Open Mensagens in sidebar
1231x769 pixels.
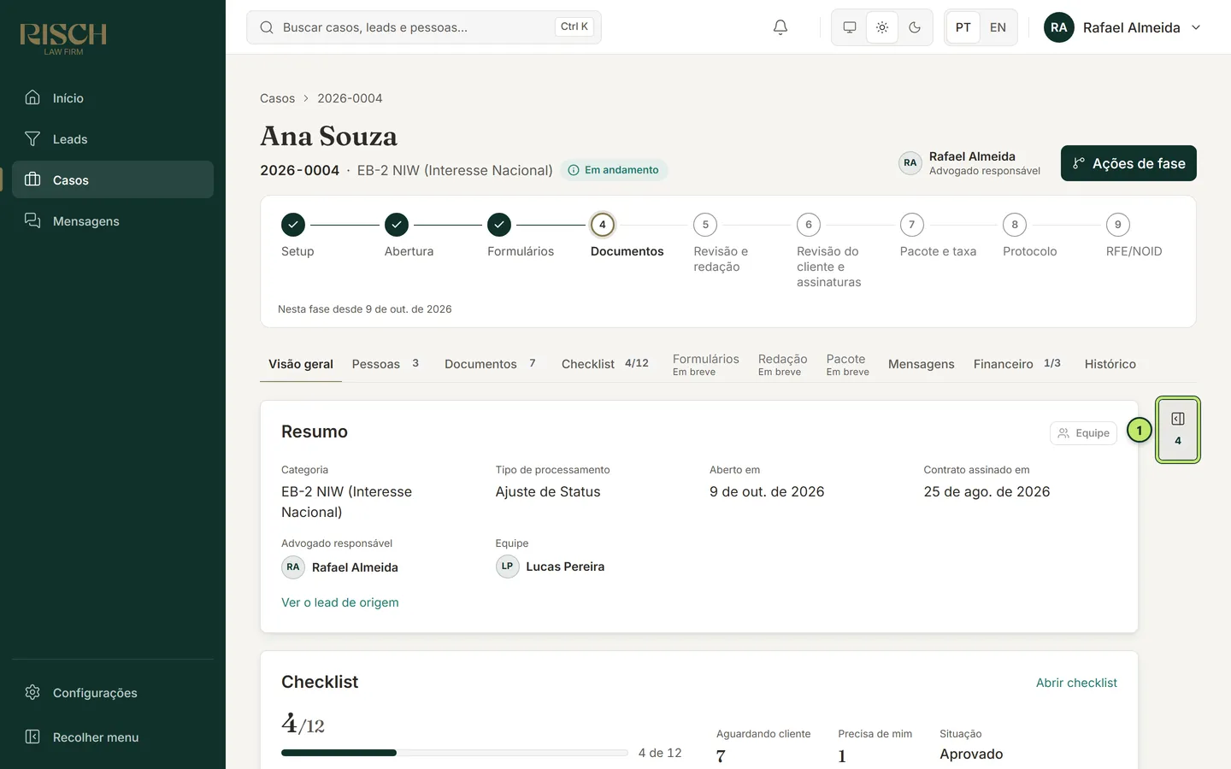113,221
